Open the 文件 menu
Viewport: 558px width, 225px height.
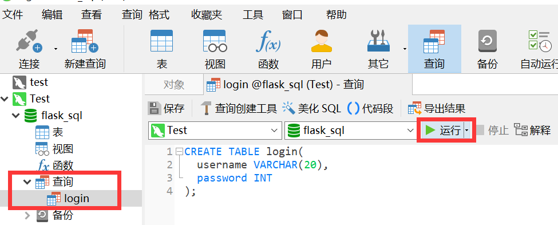pos(13,14)
